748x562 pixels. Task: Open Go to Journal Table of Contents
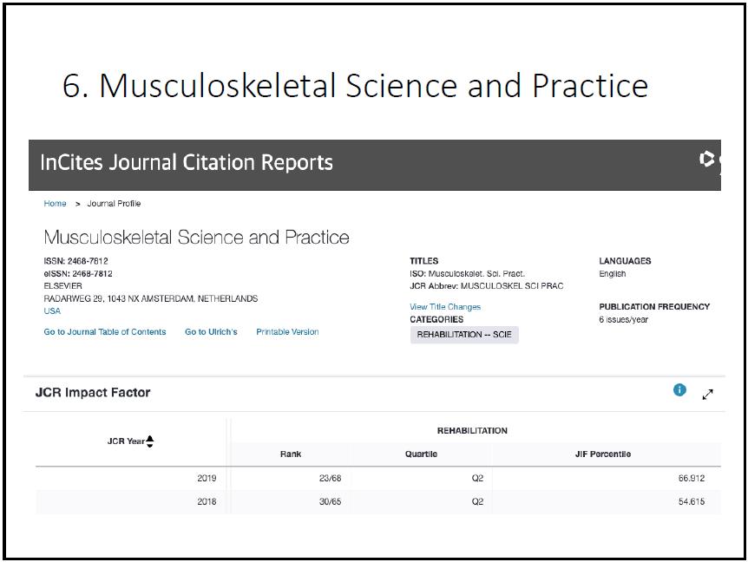[105, 332]
